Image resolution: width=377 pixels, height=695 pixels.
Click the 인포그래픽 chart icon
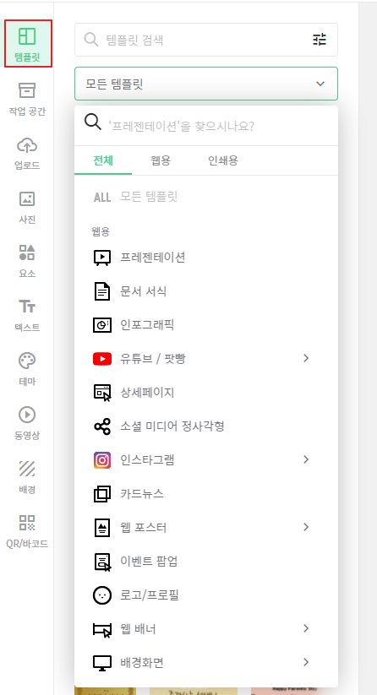(102, 325)
